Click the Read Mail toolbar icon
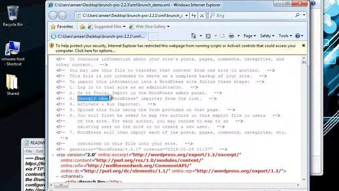This screenshot has height=191, width=339. coord(222,36)
